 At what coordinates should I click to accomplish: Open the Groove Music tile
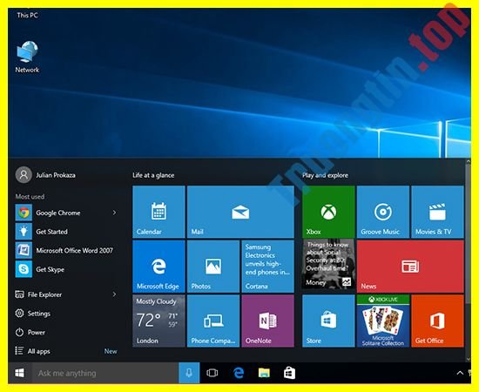383,212
